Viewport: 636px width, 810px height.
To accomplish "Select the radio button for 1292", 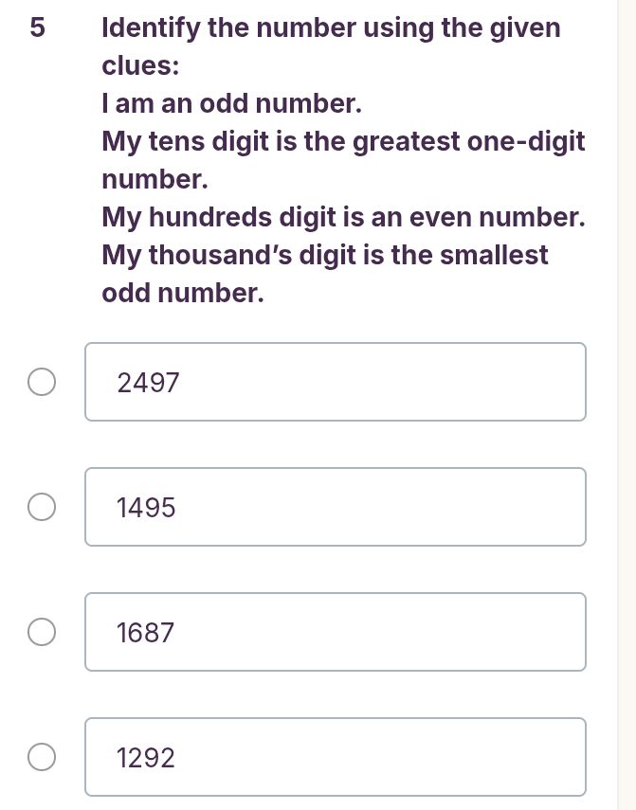I will click(42, 757).
